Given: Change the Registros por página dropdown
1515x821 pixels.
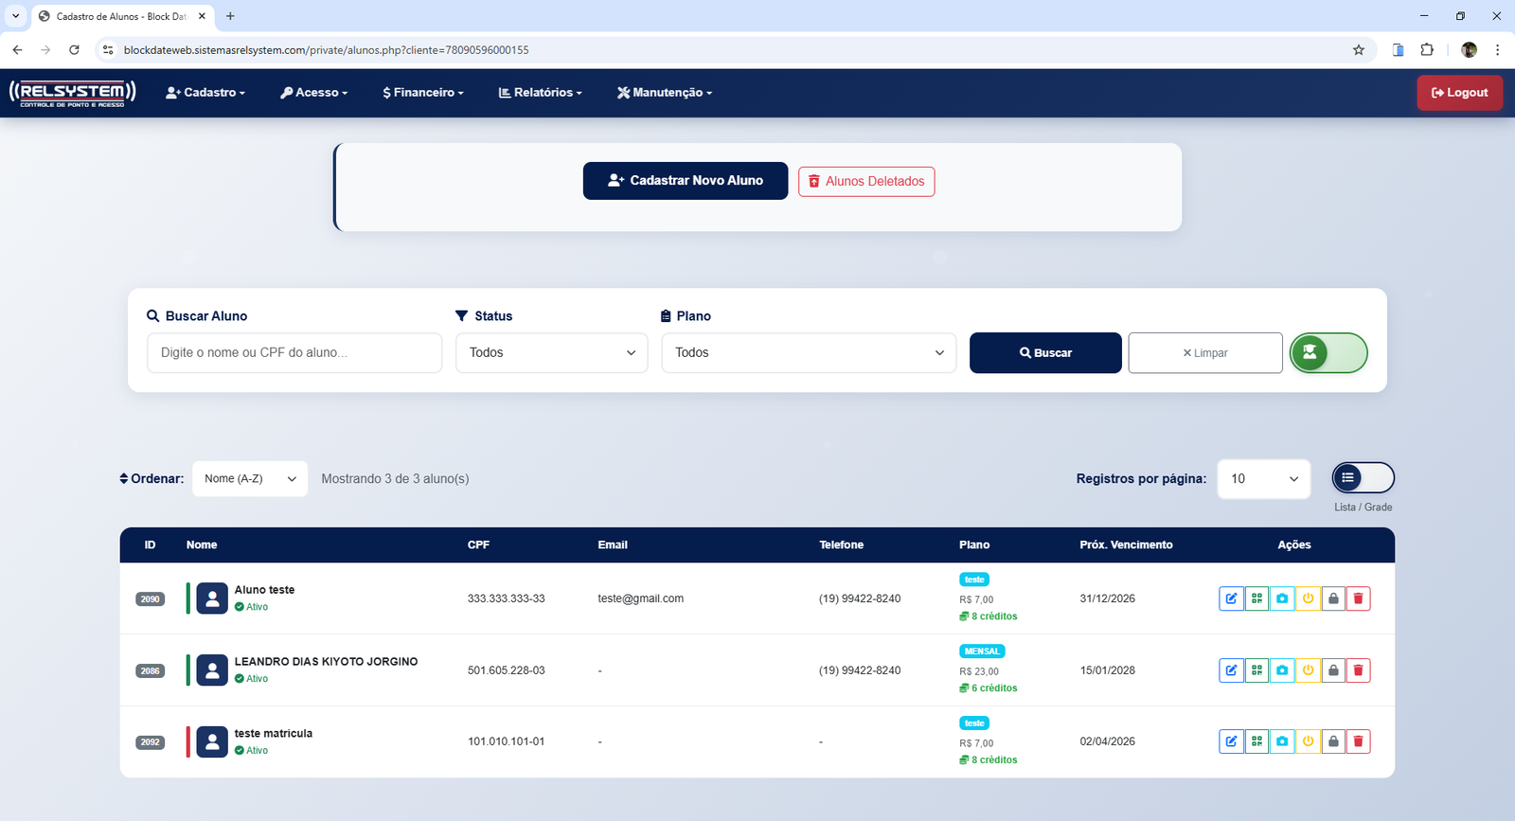Looking at the screenshot, I should click(1263, 479).
